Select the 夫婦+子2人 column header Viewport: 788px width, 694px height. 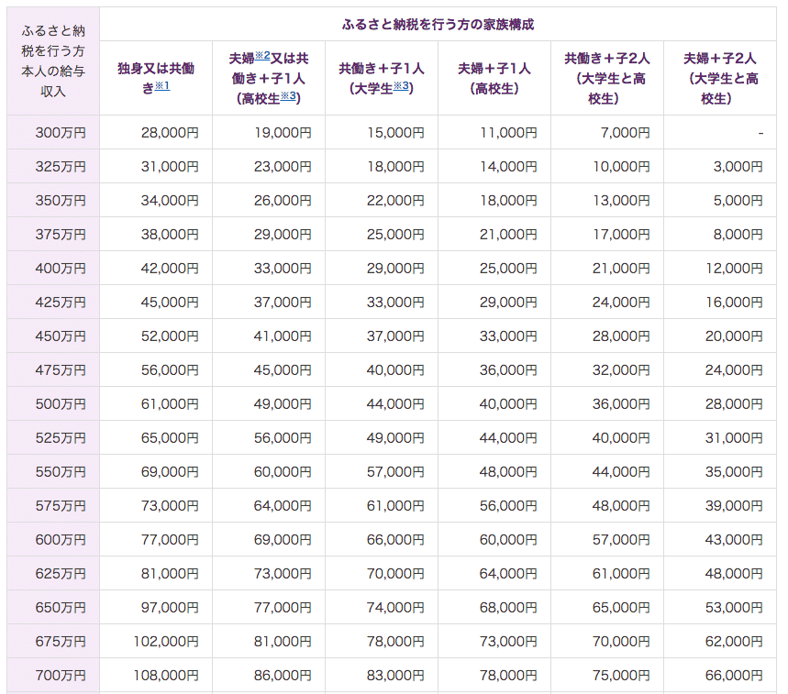click(719, 78)
